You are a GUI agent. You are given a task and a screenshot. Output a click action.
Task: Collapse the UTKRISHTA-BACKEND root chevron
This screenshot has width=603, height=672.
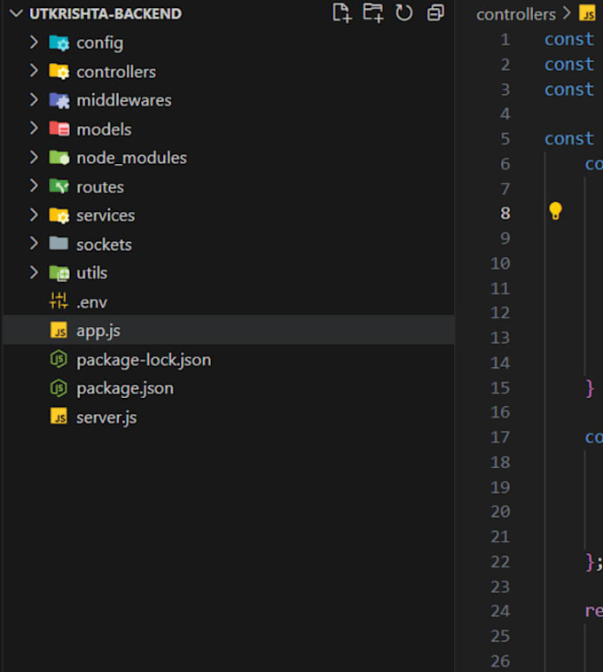tap(16, 13)
